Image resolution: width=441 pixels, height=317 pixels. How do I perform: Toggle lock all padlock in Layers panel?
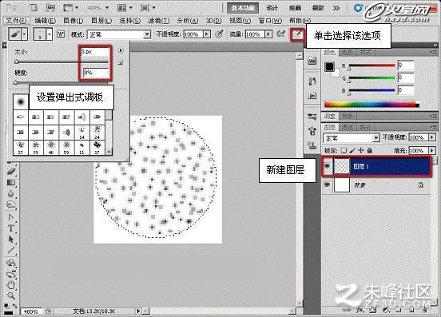(x=370, y=150)
